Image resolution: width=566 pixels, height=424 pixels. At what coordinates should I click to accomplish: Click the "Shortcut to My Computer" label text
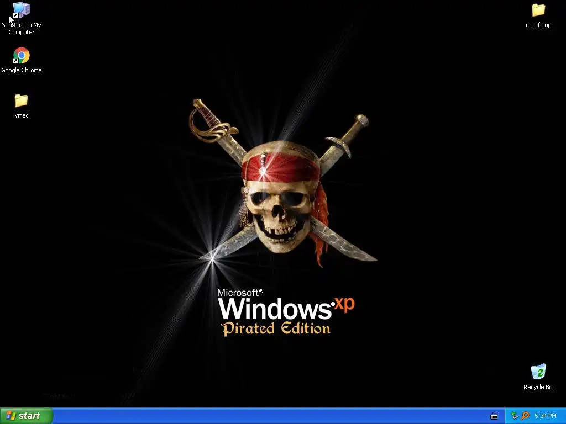click(x=22, y=29)
